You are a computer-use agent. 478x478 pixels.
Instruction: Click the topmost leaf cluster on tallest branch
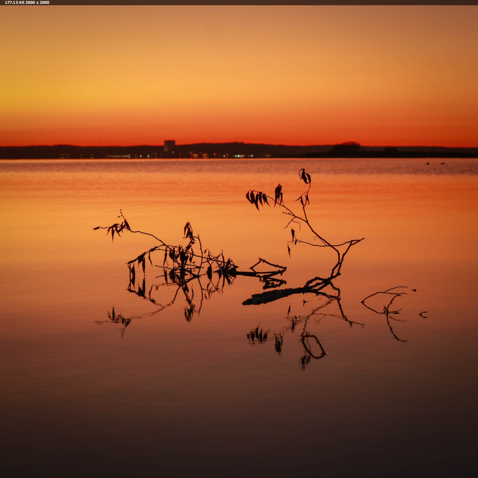[304, 176]
